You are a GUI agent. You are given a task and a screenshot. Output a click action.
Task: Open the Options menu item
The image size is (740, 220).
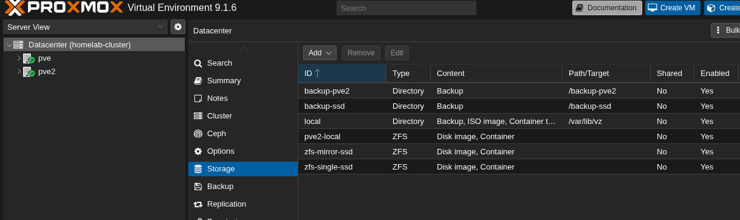[243, 151]
